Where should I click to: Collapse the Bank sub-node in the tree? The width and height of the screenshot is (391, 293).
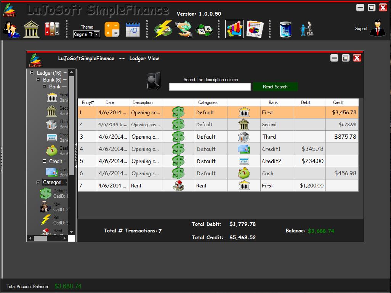coord(44,86)
